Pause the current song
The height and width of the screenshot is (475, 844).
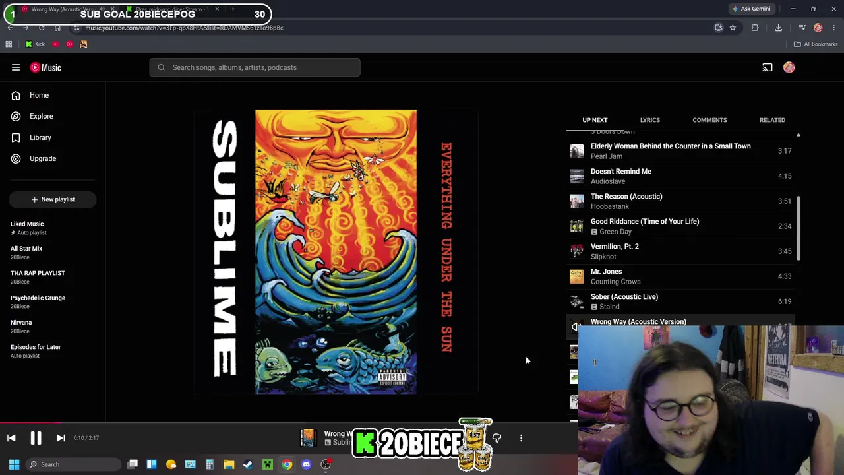pyautogui.click(x=36, y=438)
